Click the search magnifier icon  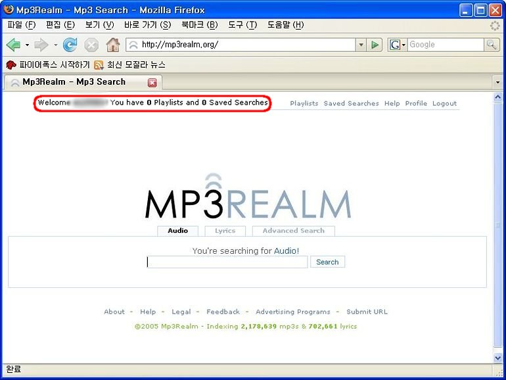pos(492,45)
